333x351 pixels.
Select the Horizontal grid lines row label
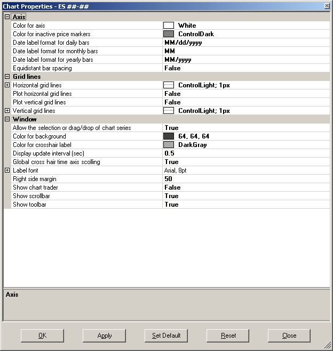[37, 85]
